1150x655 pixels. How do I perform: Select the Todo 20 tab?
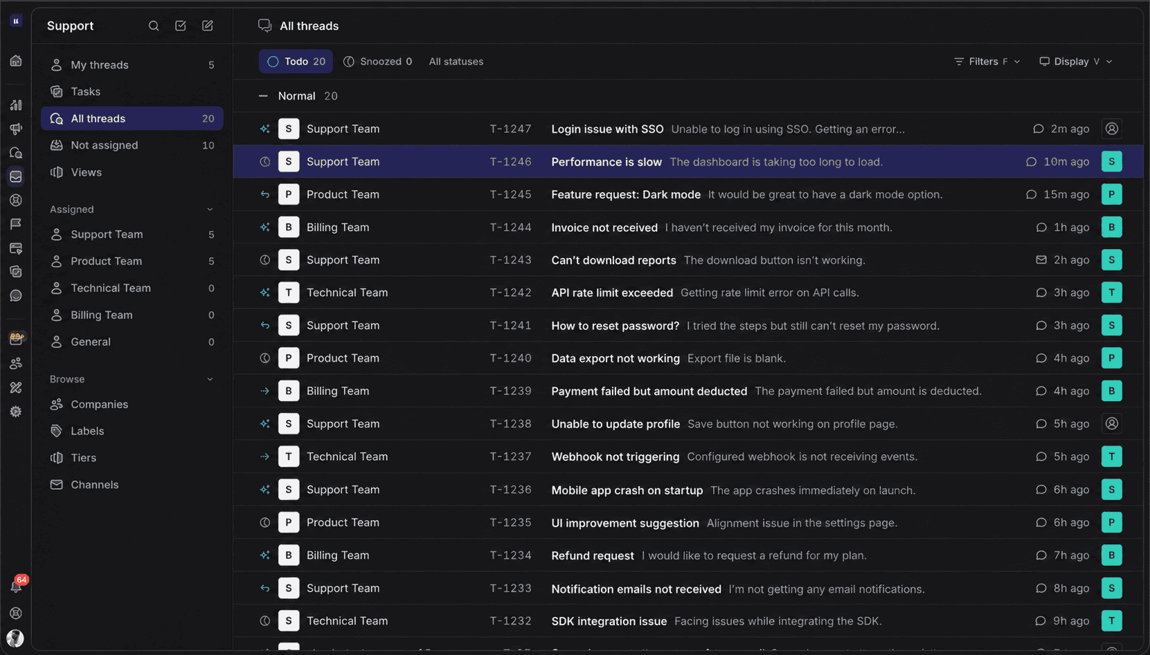pyautogui.click(x=296, y=62)
